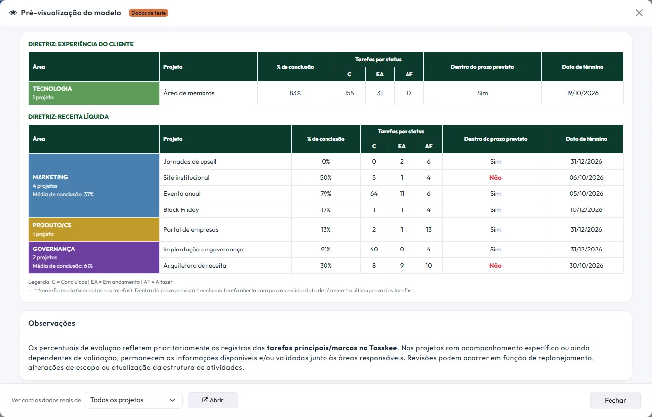The width and height of the screenshot is (652, 417).
Task: Click the Arquitetura de receita project
Action: pos(195,266)
